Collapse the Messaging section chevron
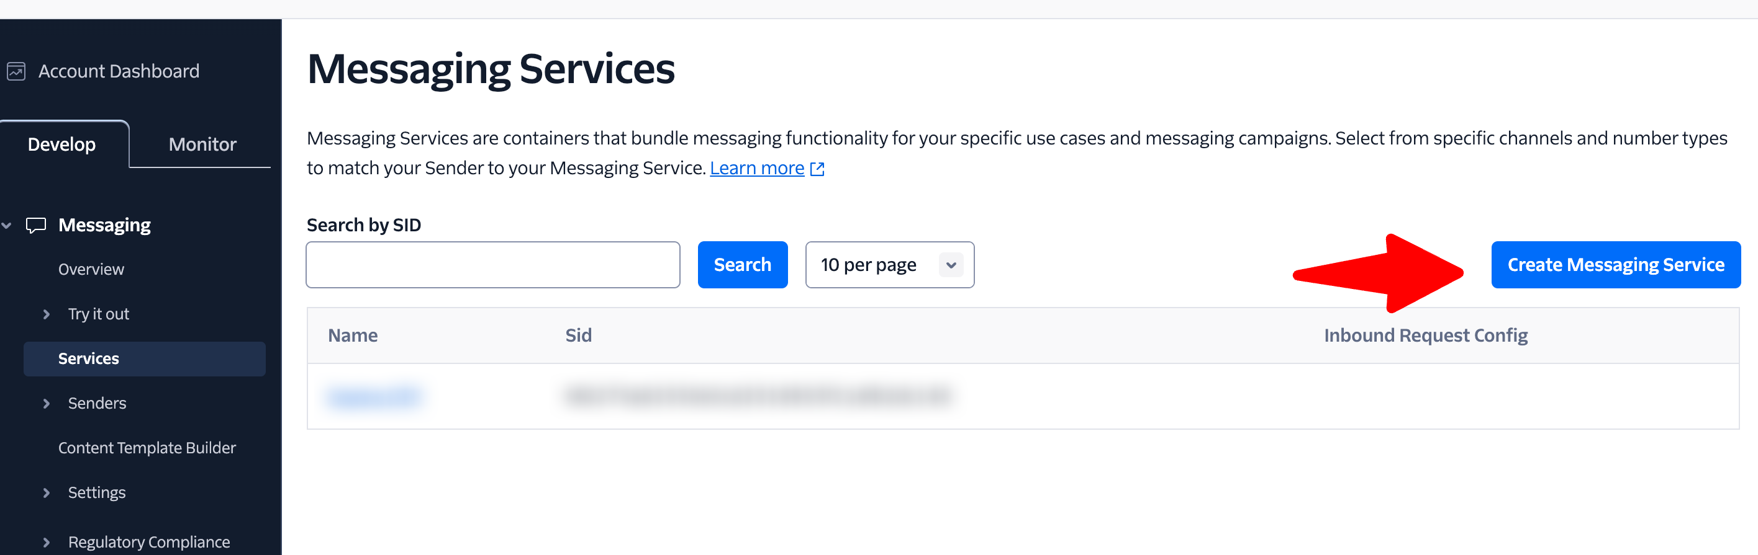Screen dimensions: 1758x555 coord(7,226)
